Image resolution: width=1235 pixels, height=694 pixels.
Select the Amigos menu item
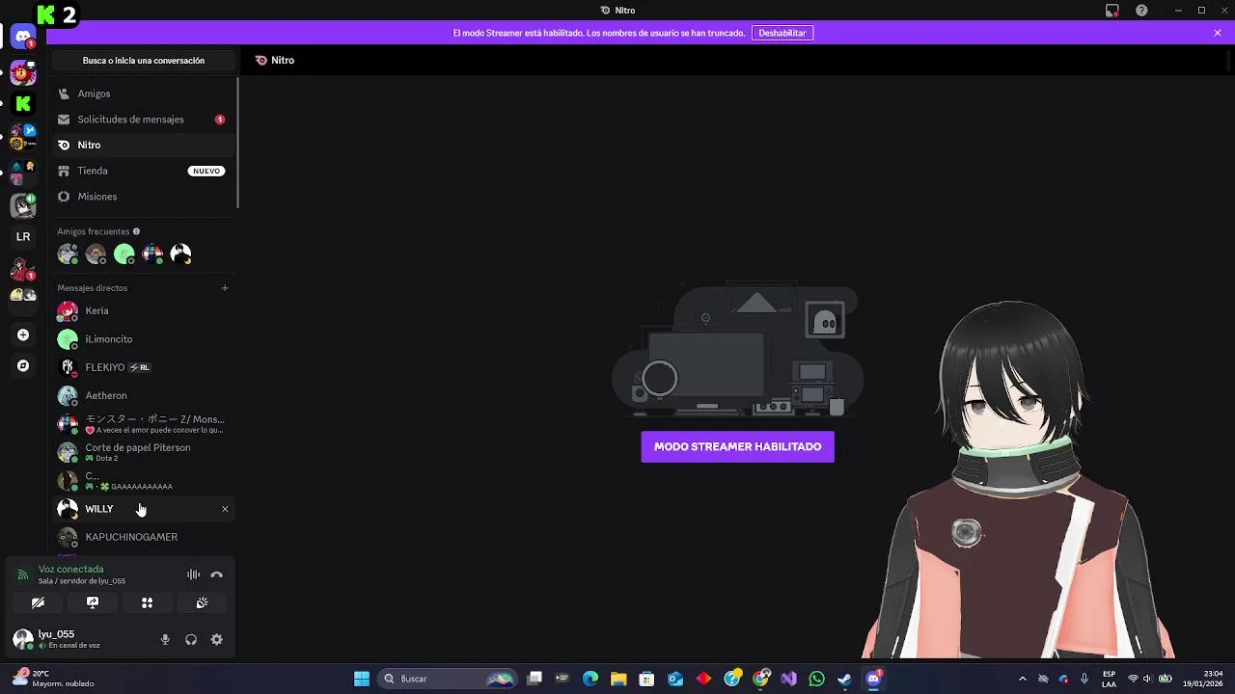click(x=144, y=93)
